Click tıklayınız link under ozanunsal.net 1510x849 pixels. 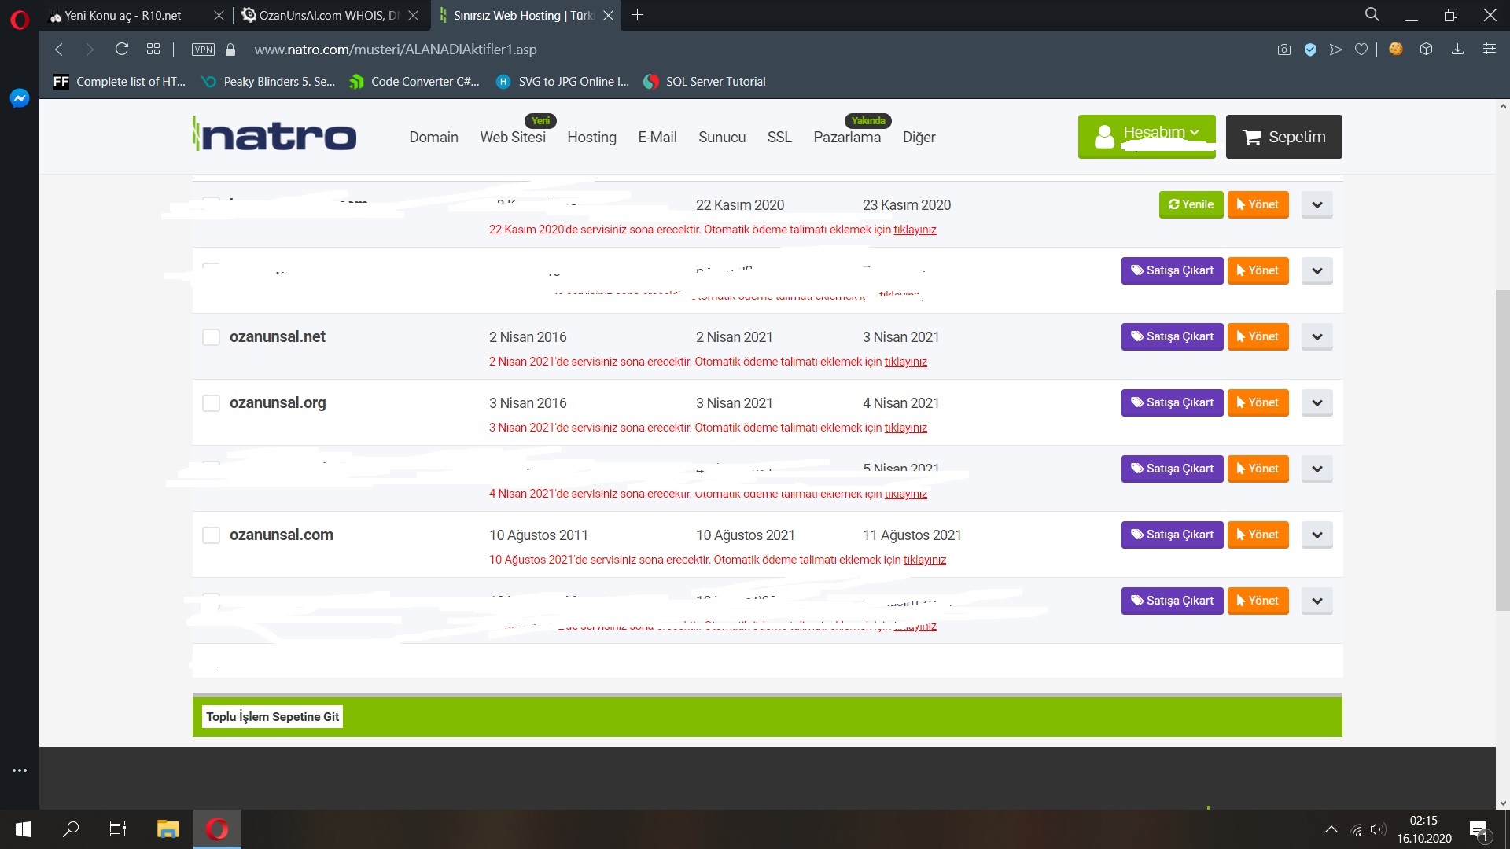pos(905,362)
